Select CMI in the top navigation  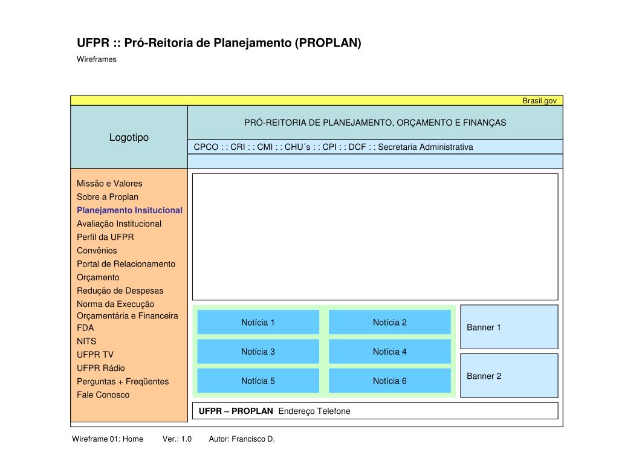(265, 147)
